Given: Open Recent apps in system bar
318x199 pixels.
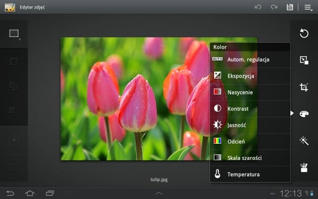Looking at the screenshot, I should coord(50,193).
